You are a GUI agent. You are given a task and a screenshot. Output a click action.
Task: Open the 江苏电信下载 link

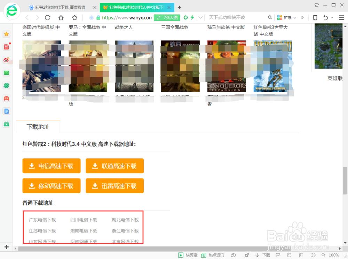pos(42,230)
